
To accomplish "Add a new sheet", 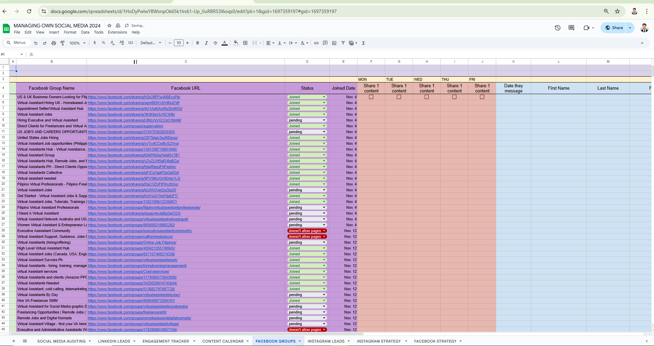I will tap(14, 341).
